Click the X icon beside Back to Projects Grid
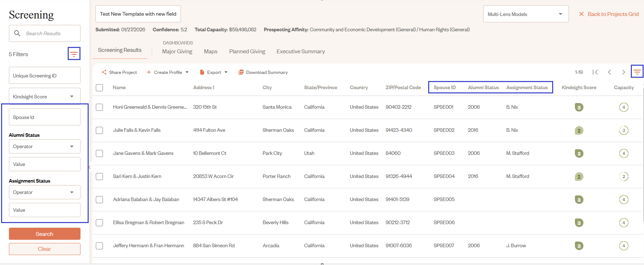The height and width of the screenshot is (265, 644). click(x=581, y=14)
